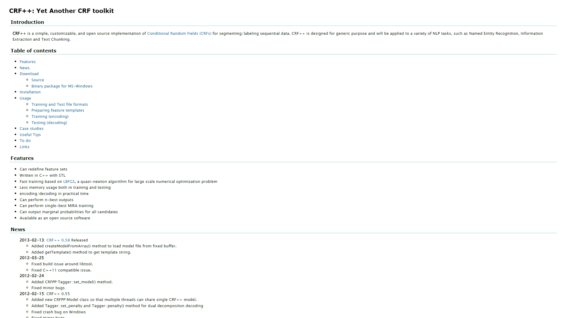The height and width of the screenshot is (318, 565).
Task: Open the Usage contents link
Action: click(25, 98)
